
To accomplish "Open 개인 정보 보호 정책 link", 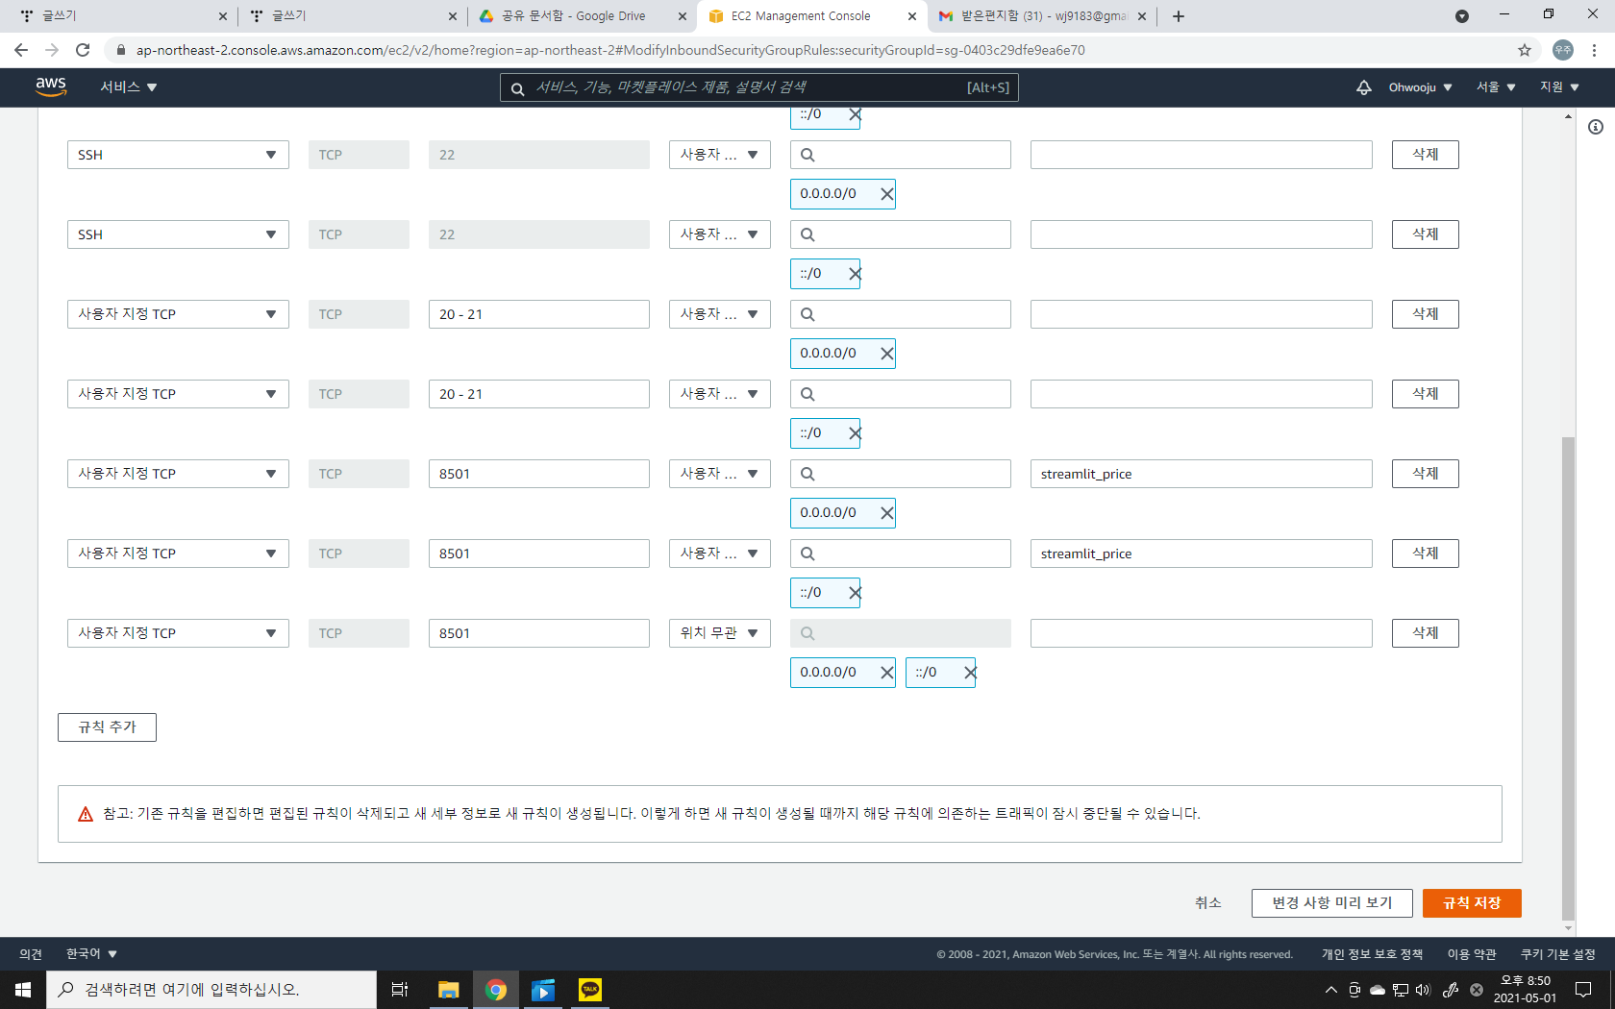I will point(1372,954).
